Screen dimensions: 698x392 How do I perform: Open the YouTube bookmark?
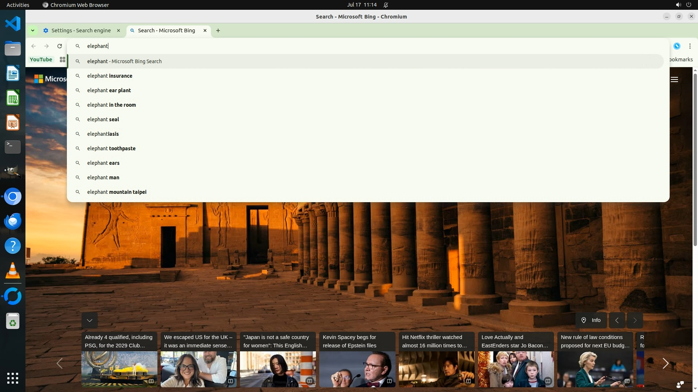41,60
